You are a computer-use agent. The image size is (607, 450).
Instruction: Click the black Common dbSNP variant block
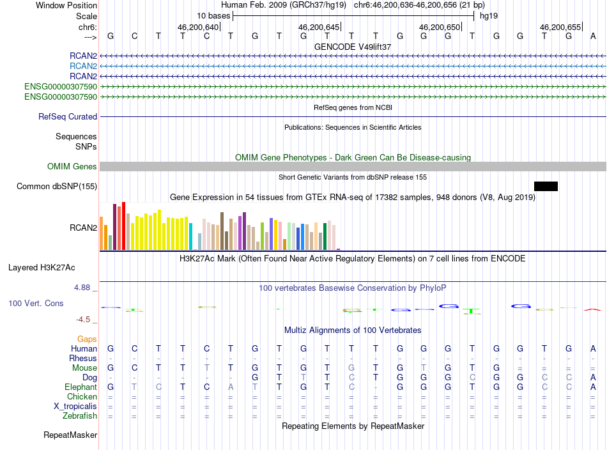pyautogui.click(x=546, y=186)
